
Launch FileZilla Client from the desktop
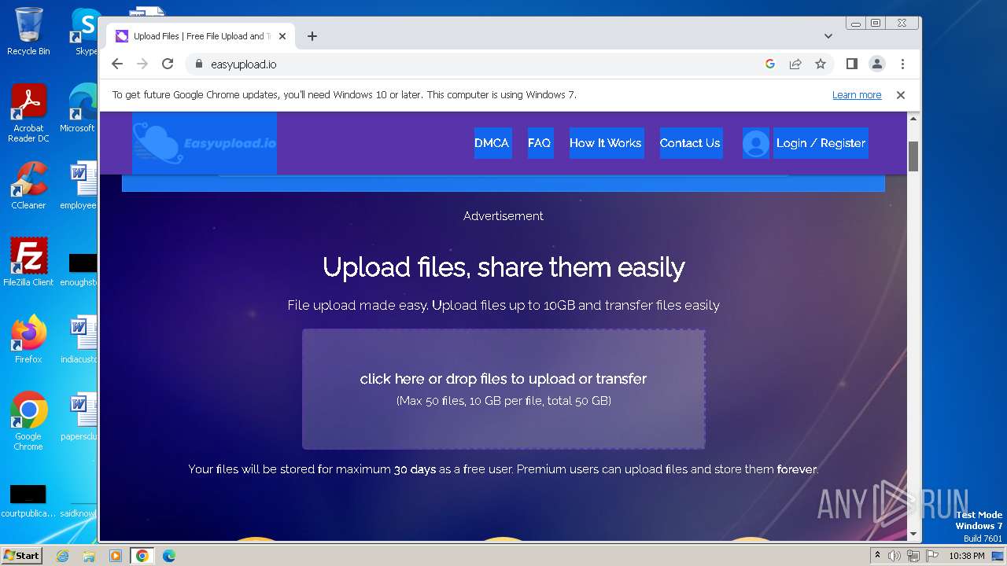pyautogui.click(x=28, y=263)
